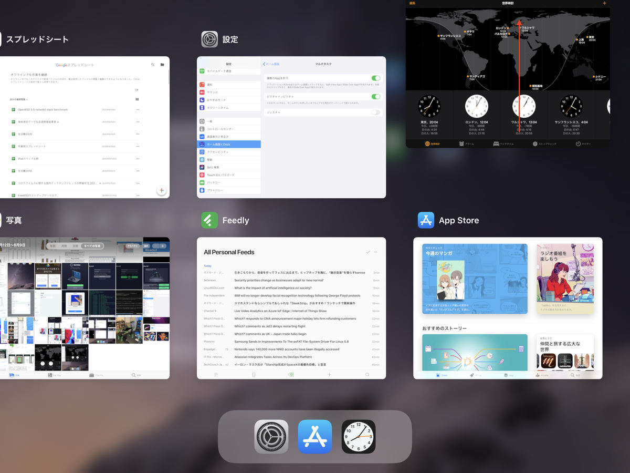630x473 pixels.
Task: Click the grid view icon in Sheets card
Action: coord(138,99)
